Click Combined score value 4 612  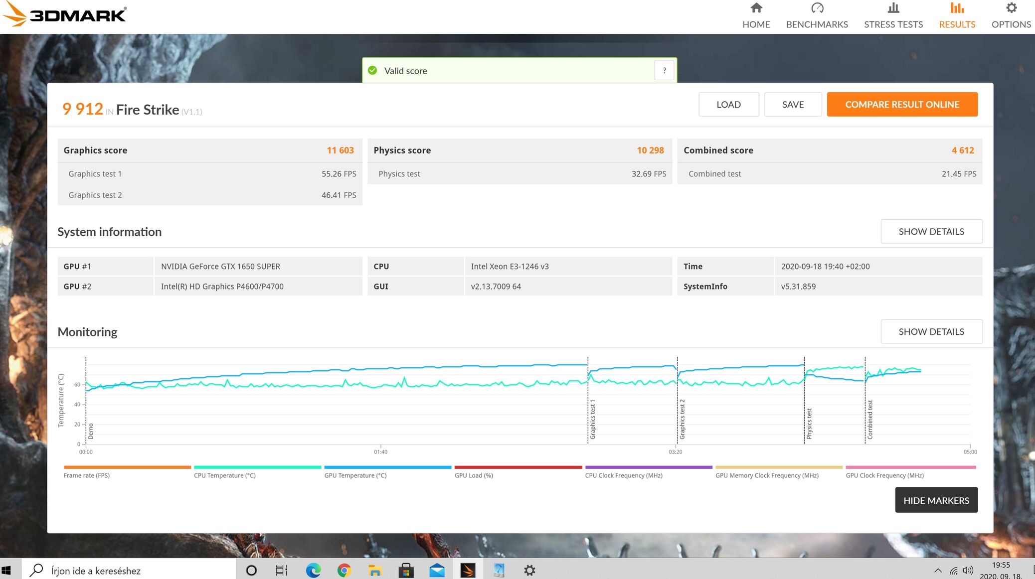pos(963,150)
